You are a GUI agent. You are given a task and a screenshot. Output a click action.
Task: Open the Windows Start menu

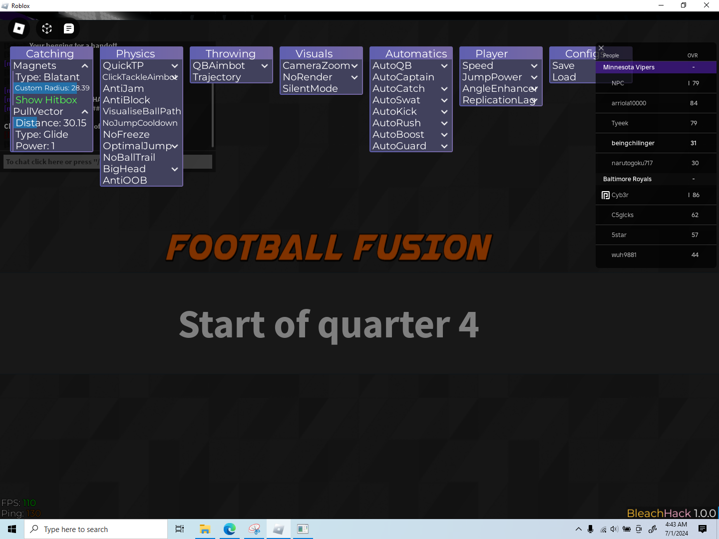[x=12, y=529]
